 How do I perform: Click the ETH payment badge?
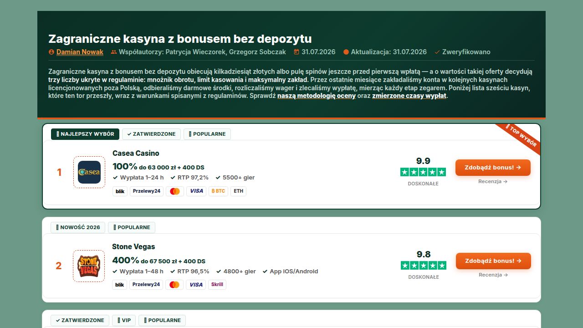pyautogui.click(x=238, y=191)
